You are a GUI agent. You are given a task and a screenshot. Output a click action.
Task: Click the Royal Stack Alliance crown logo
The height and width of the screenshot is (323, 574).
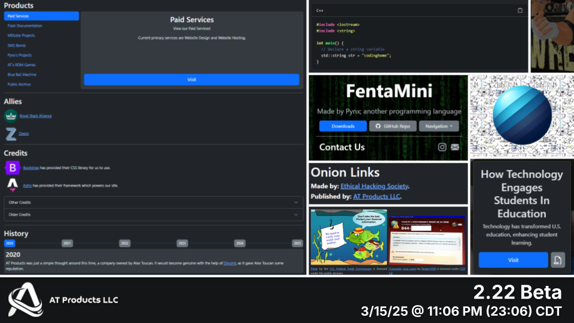click(11, 115)
